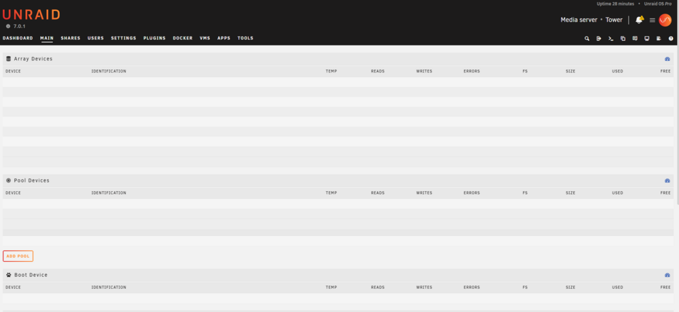Open the system info monitor icon
Image resolution: width=679 pixels, height=312 pixels.
coord(647,39)
